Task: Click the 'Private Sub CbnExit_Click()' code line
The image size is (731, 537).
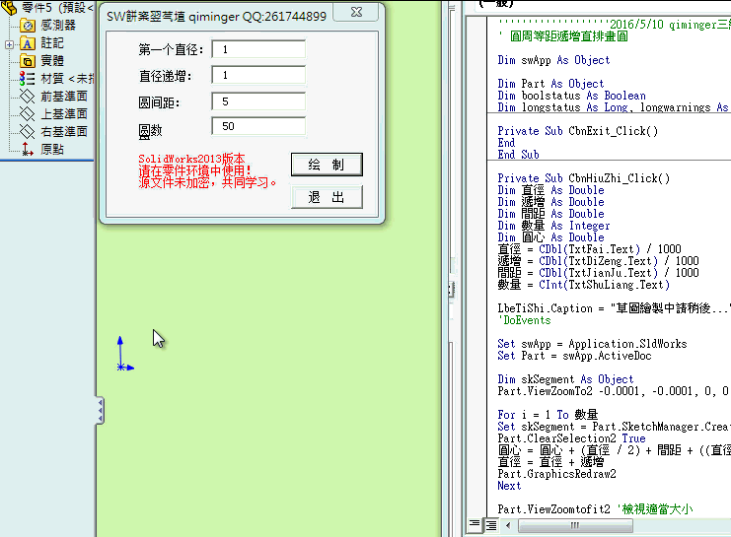Action: pos(578,131)
